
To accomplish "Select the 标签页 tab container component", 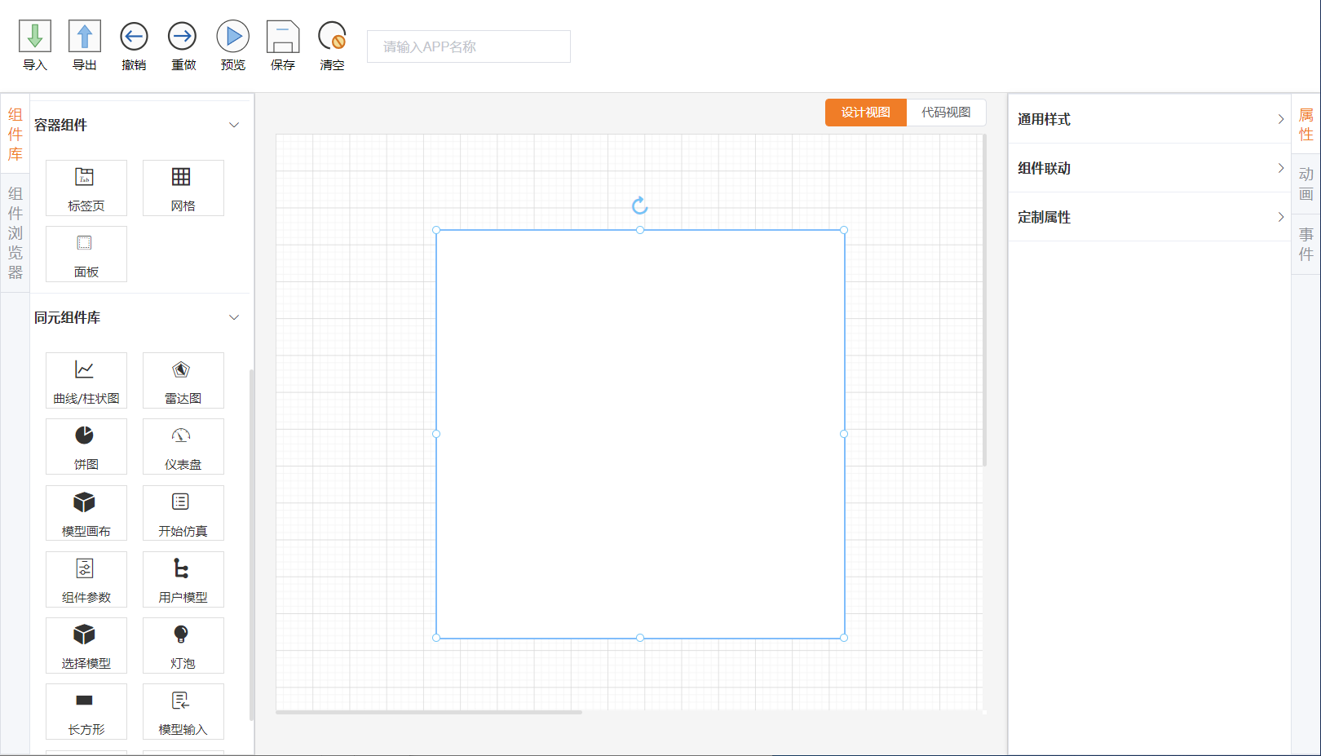I will click(x=86, y=188).
